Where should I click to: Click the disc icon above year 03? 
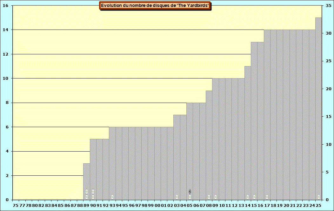(x=177, y=197)
